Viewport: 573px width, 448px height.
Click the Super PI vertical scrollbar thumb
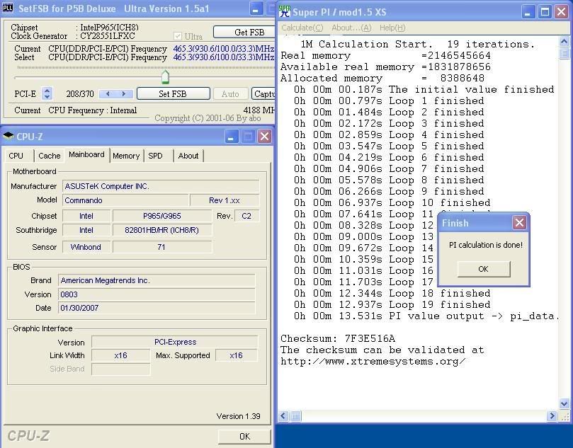point(565,53)
